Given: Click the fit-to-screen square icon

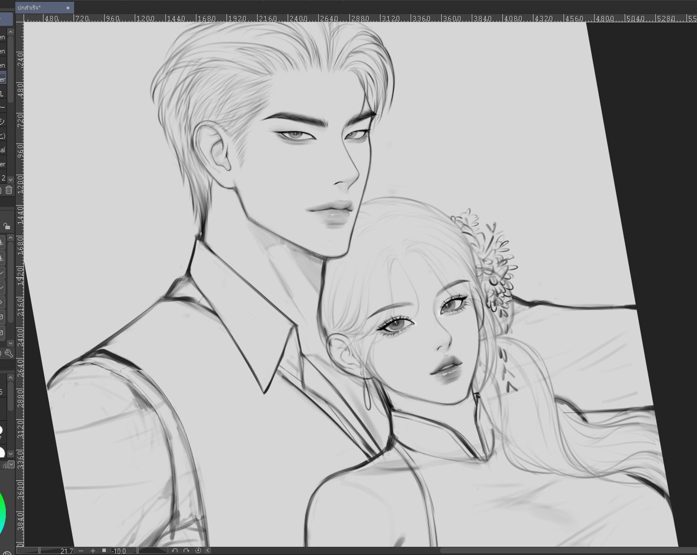Looking at the screenshot, I should point(104,550).
